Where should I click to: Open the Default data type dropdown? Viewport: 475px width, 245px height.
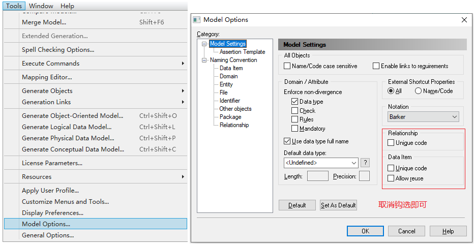(321, 163)
